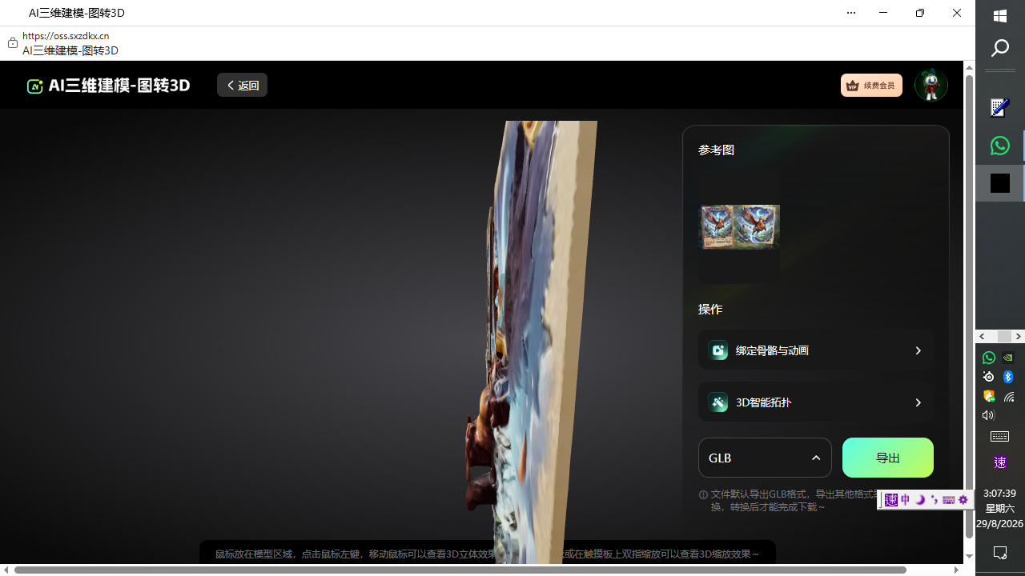Click the tray overflow scroll left arrow
Image resolution: width=1025 pixels, height=576 pixels.
[983, 337]
